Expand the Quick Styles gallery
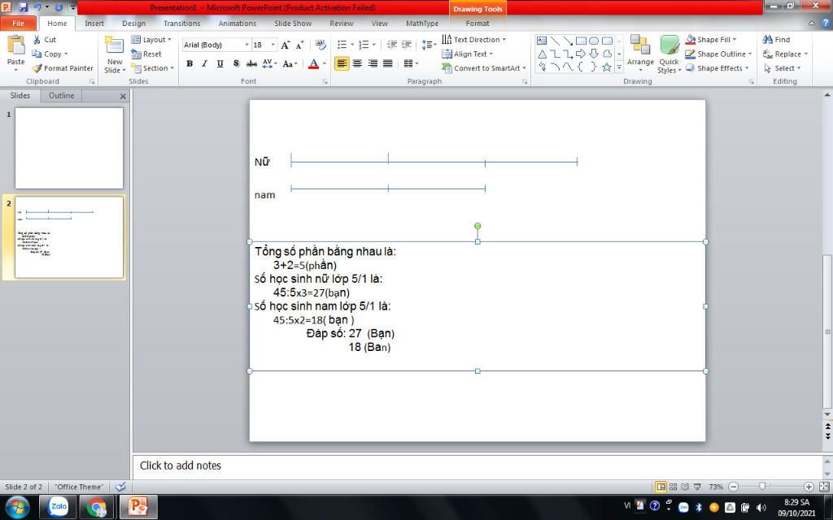The image size is (833, 520). (669, 53)
